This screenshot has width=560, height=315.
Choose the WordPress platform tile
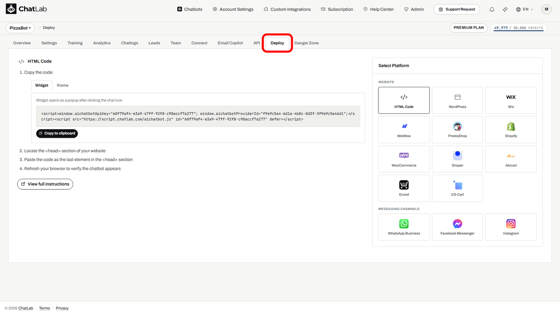[x=457, y=100]
